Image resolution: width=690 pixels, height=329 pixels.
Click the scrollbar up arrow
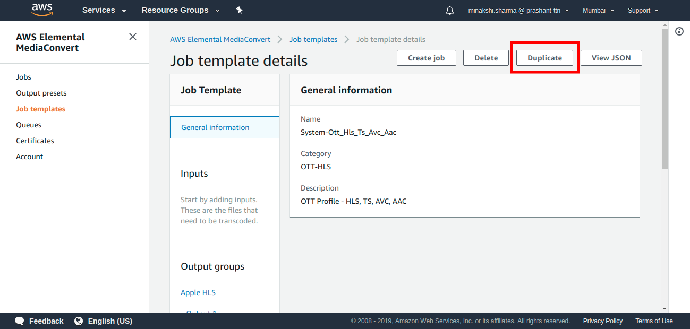tap(665, 24)
